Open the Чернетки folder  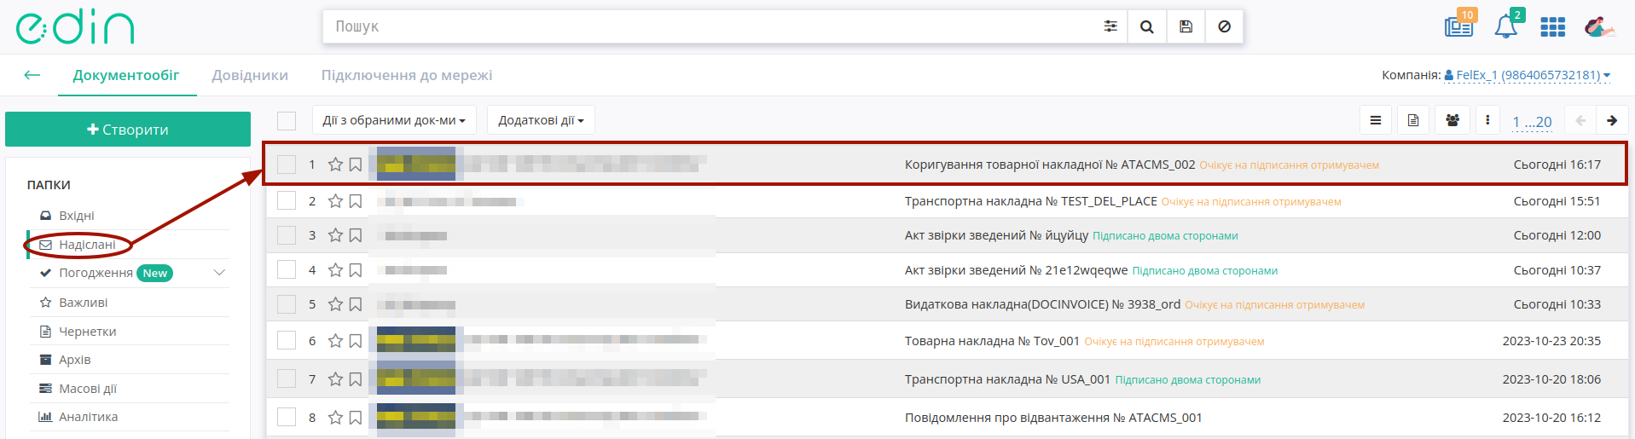coord(87,332)
